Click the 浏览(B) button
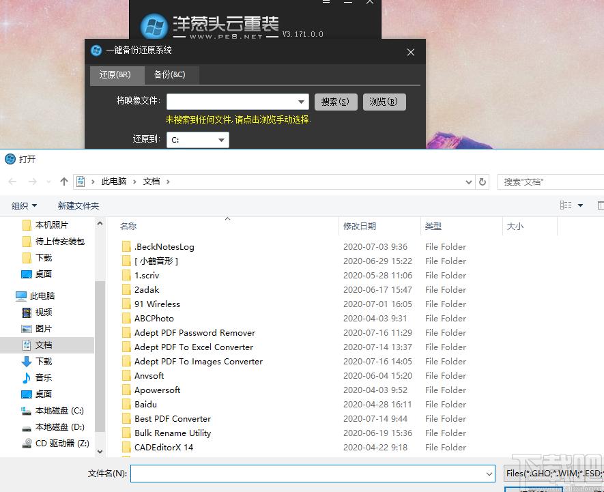 [384, 102]
